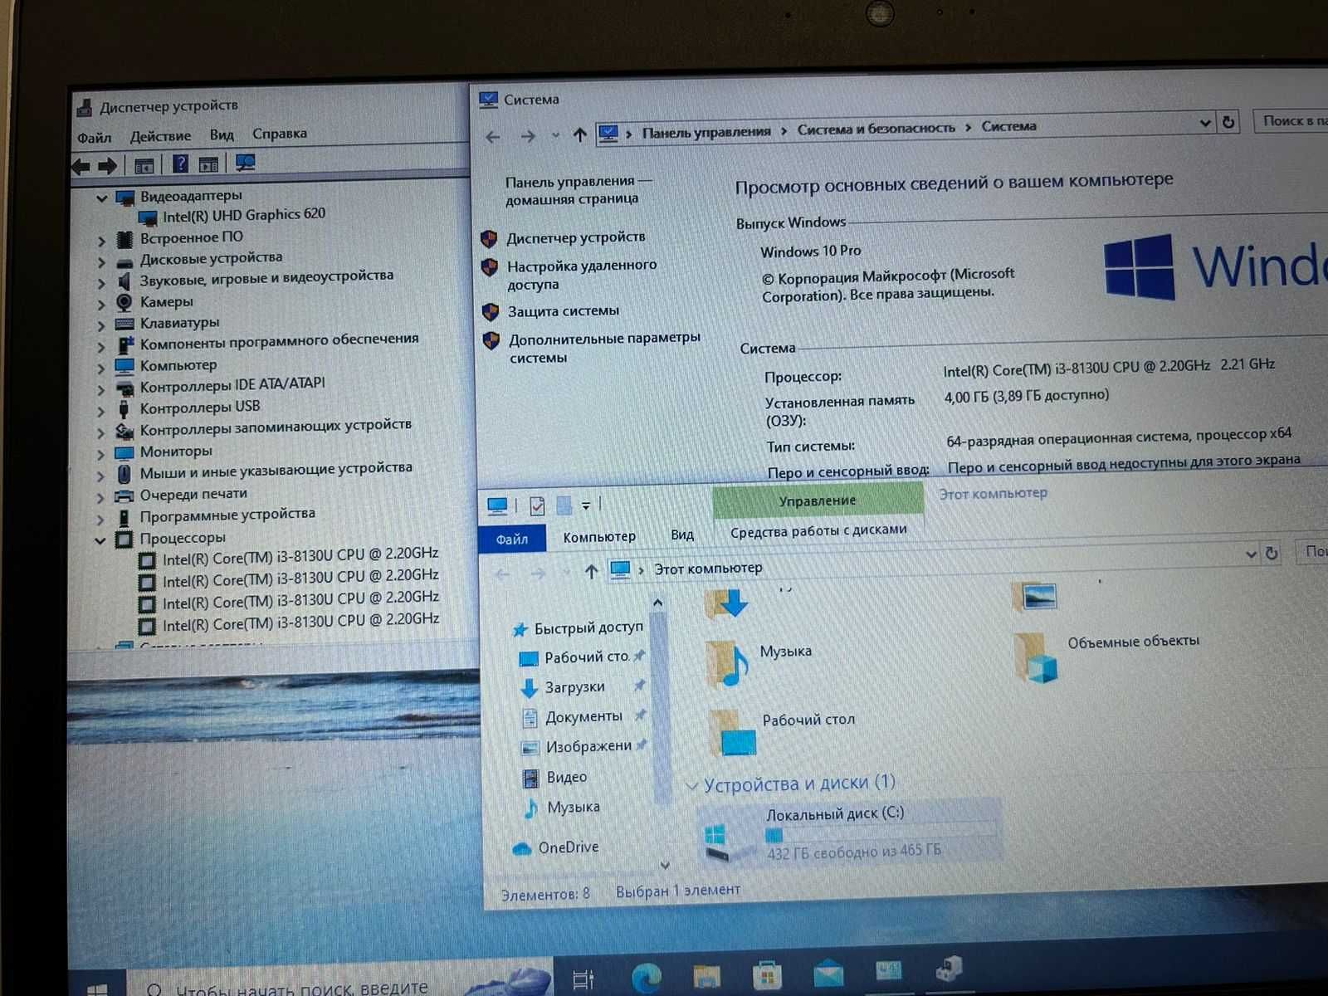The image size is (1328, 996).
Task: Click Back arrow in Система window
Action: (493, 137)
